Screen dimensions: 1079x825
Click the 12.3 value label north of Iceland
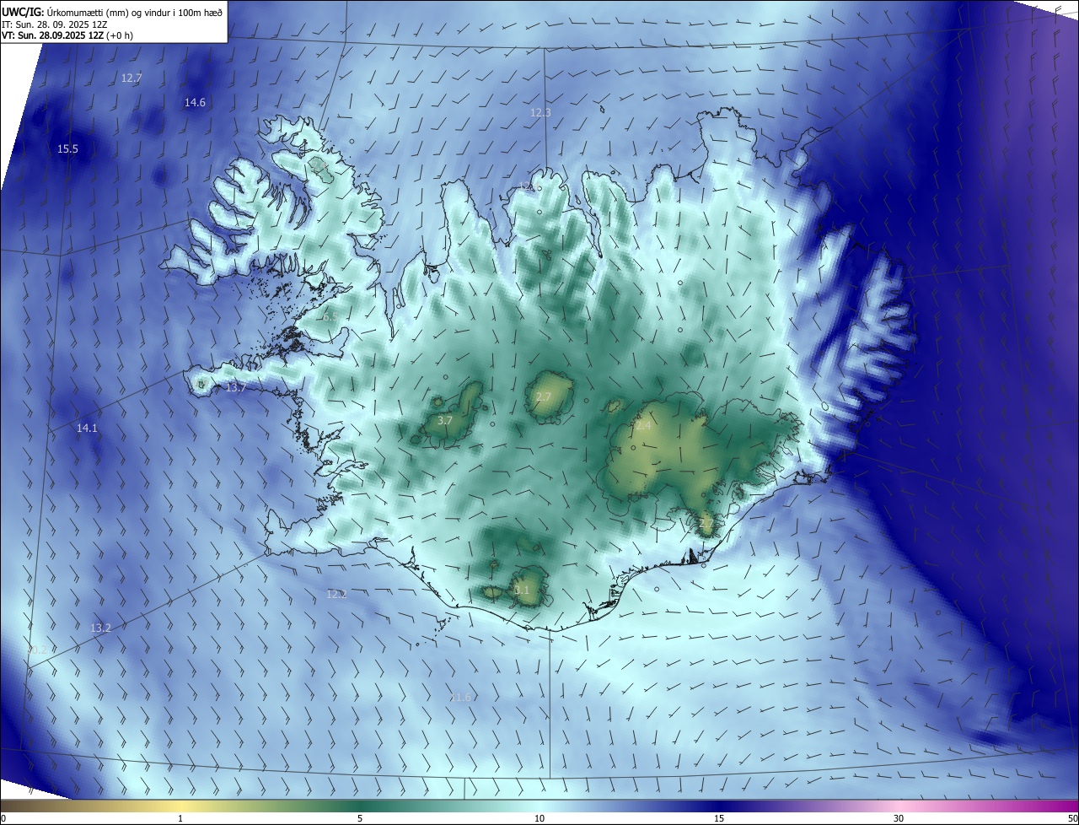coord(540,112)
